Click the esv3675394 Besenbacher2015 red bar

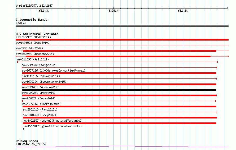point(119,84)
